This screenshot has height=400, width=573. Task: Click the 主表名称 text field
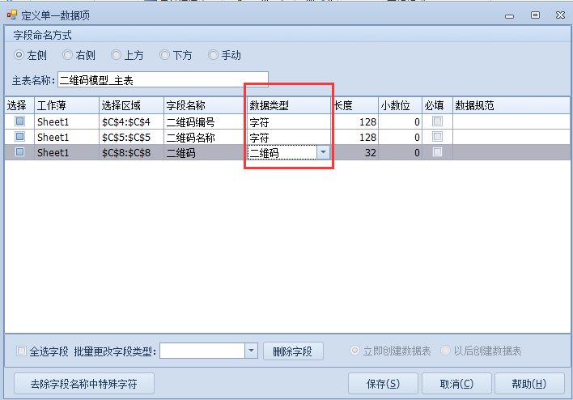[162, 80]
